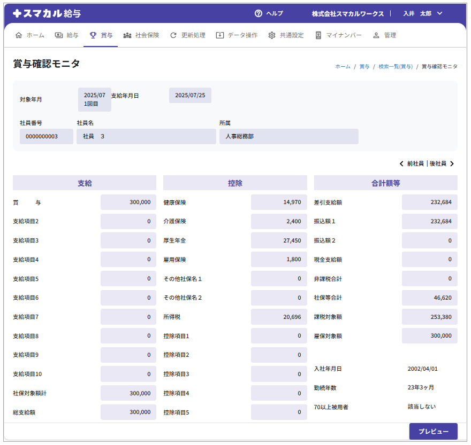Click the help question mark icon
471x445 pixels.
click(x=259, y=13)
